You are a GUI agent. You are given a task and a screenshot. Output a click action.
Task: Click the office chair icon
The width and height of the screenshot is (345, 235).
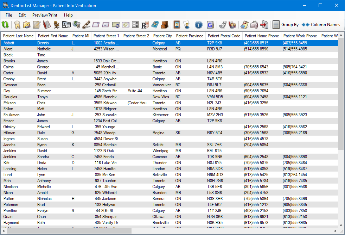click(x=57, y=24)
